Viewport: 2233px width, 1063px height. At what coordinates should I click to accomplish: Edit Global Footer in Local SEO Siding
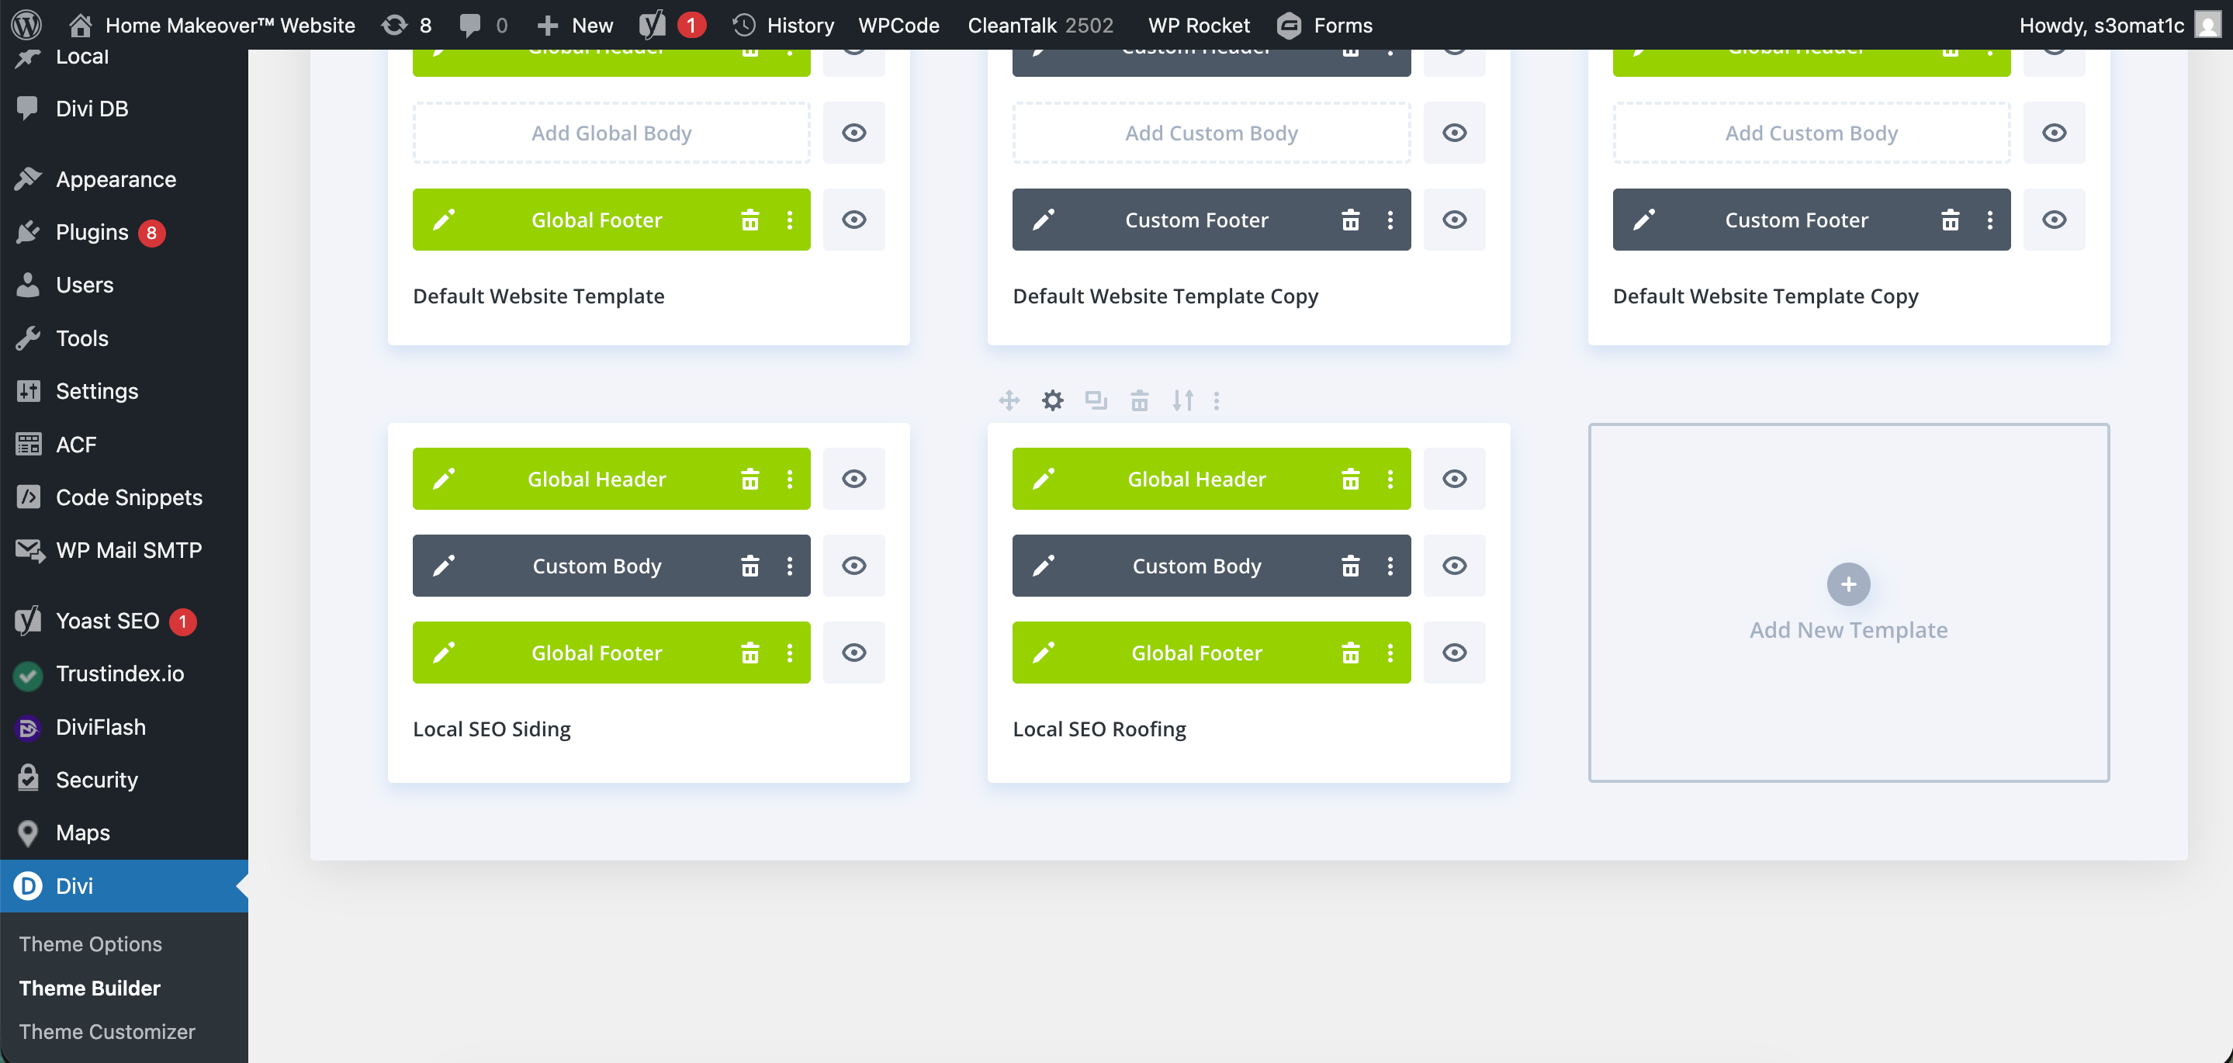[x=444, y=652]
